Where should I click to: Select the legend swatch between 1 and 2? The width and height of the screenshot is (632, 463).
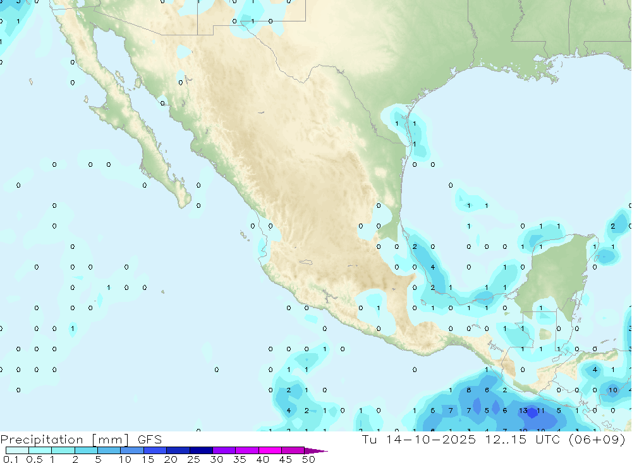click(63, 450)
